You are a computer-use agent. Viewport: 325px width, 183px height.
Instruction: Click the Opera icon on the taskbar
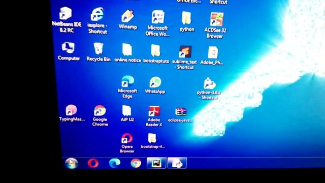point(93,163)
